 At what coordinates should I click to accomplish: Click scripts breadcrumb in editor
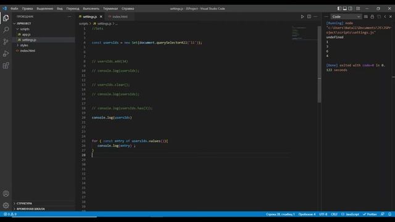pyautogui.click(x=83, y=23)
